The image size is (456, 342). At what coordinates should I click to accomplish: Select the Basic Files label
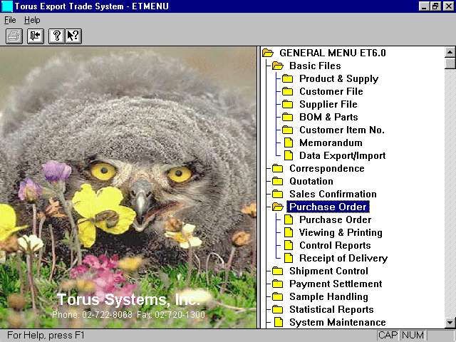coord(315,66)
